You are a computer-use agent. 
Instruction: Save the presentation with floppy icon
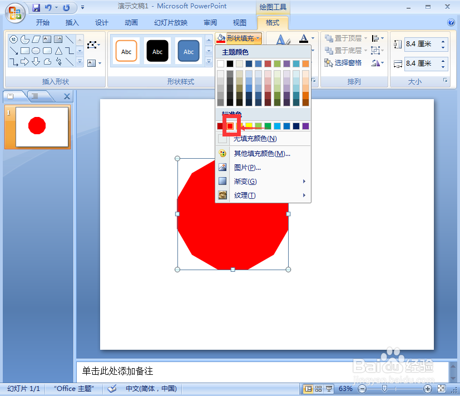pyautogui.click(x=36, y=7)
